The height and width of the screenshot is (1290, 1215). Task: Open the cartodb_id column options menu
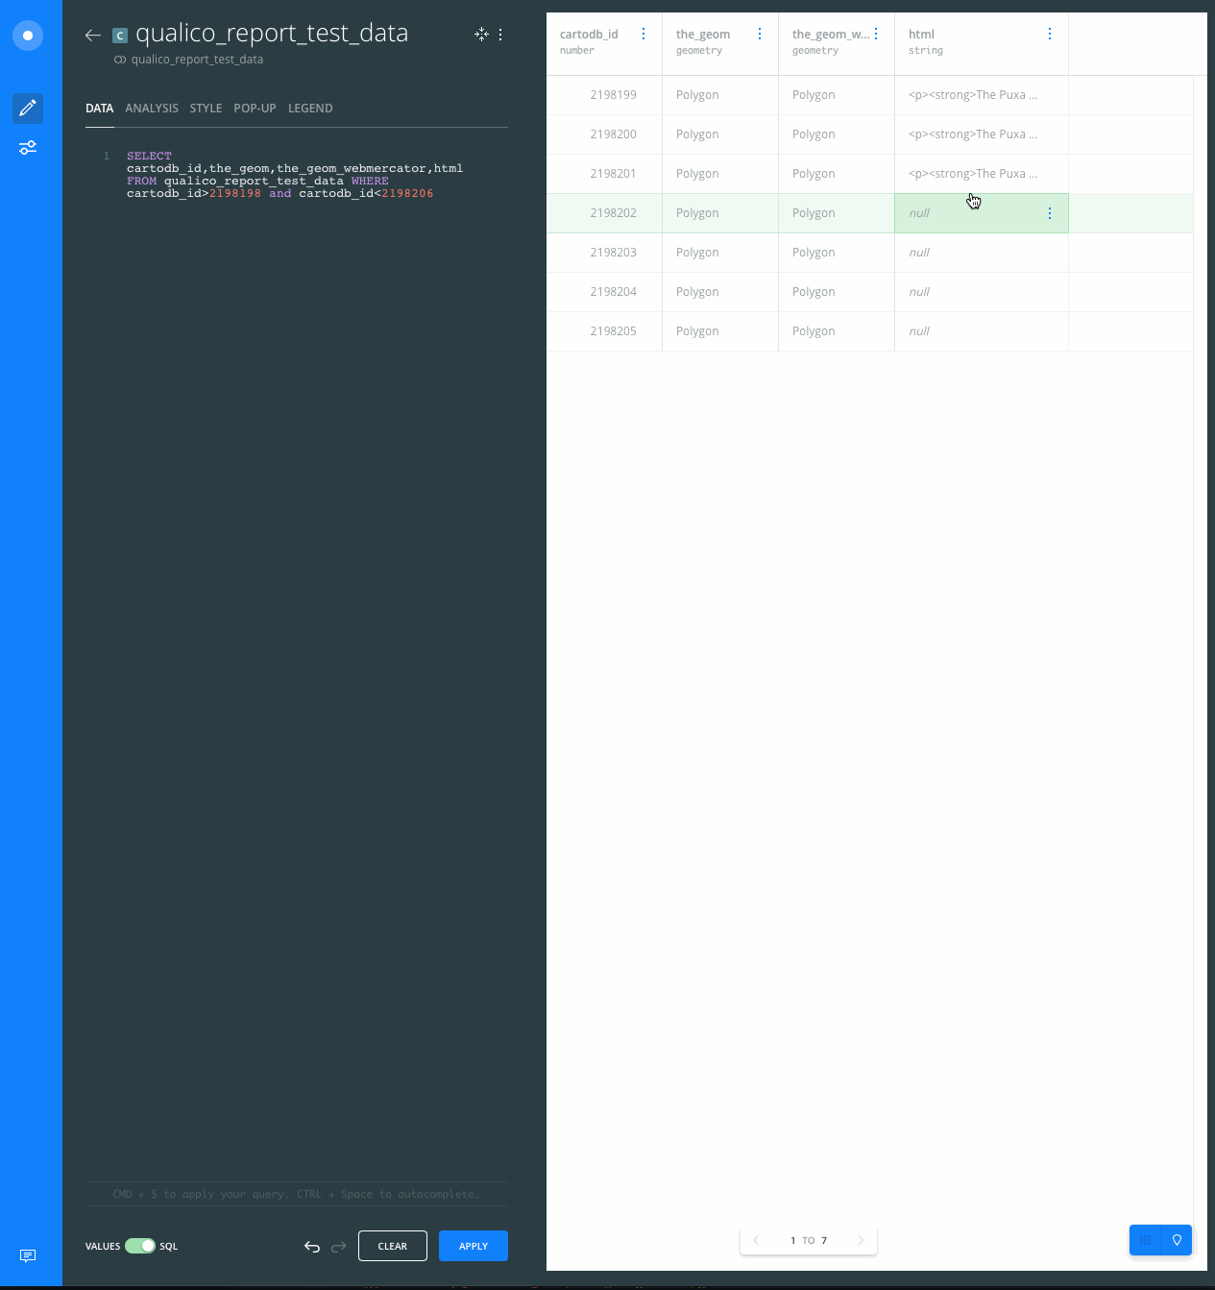click(644, 34)
